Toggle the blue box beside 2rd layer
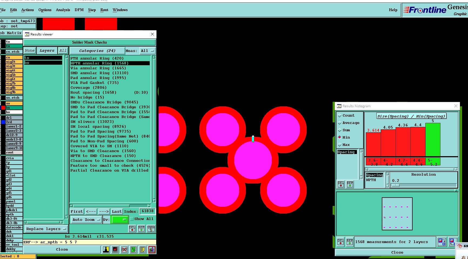 (3, 122)
